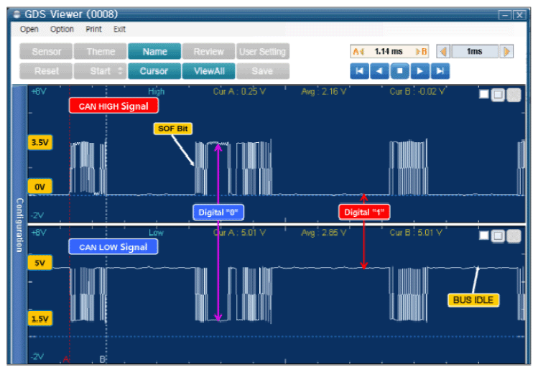Jump to the first frame with skip-back button
Screen dimensions: 538x372
pyautogui.click(x=359, y=71)
